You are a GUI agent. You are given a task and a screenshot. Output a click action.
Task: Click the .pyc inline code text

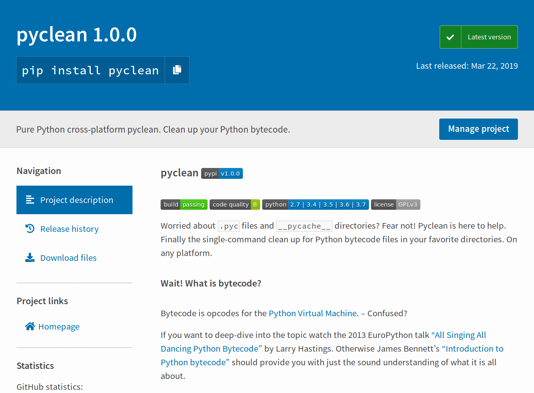point(229,226)
